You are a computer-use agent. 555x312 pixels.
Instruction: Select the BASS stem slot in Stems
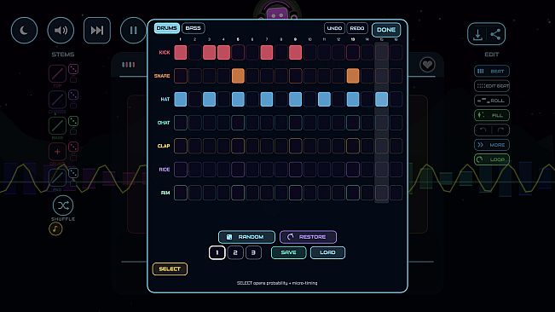[57, 126]
